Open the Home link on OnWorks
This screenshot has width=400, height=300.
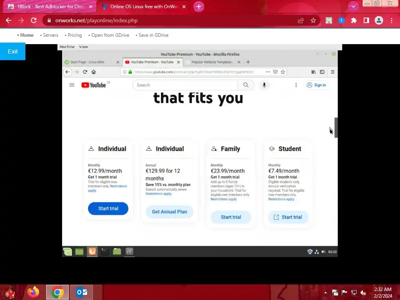(27, 35)
